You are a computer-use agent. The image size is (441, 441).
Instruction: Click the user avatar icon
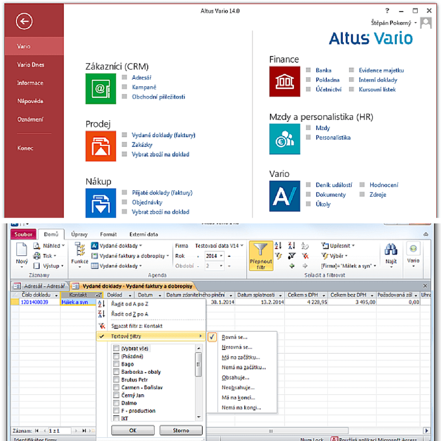(x=426, y=23)
